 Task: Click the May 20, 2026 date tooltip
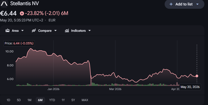[190, 87]
